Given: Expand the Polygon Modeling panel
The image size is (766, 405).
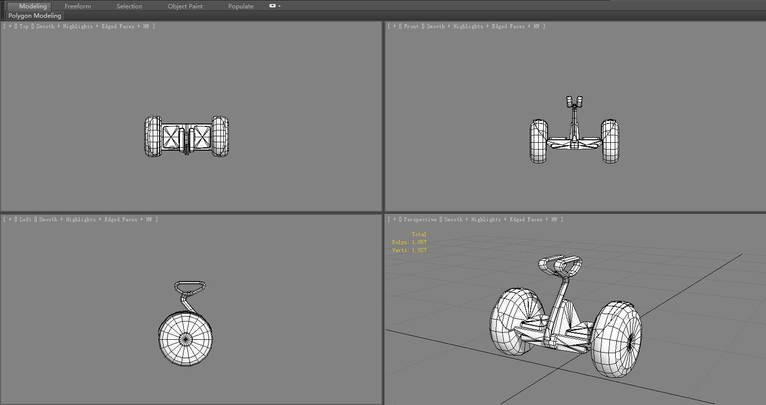Looking at the screenshot, I should (35, 16).
